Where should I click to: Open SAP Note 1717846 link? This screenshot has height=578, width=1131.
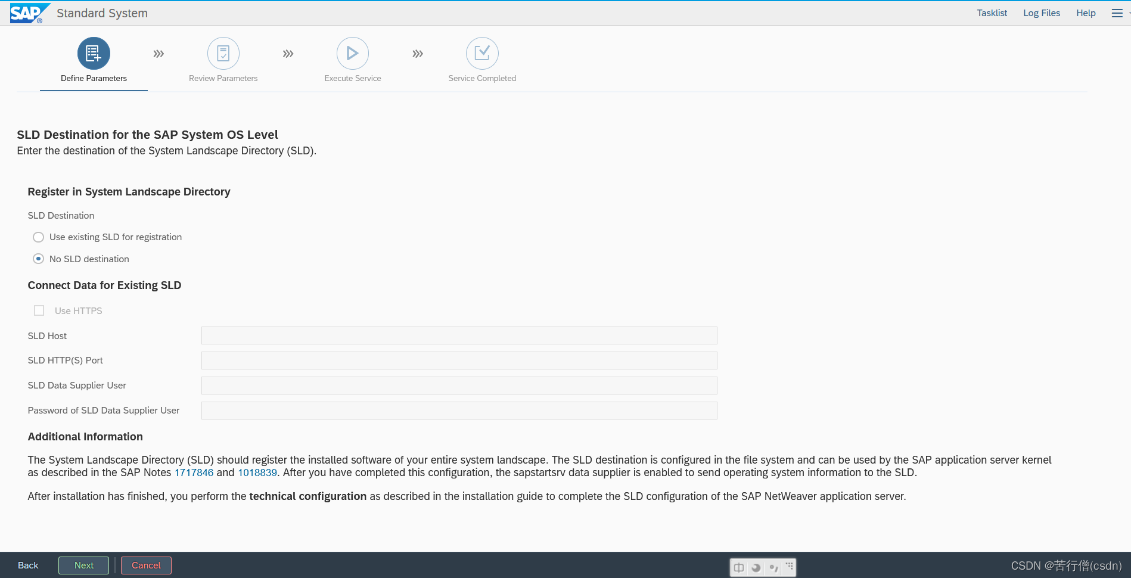[194, 473]
